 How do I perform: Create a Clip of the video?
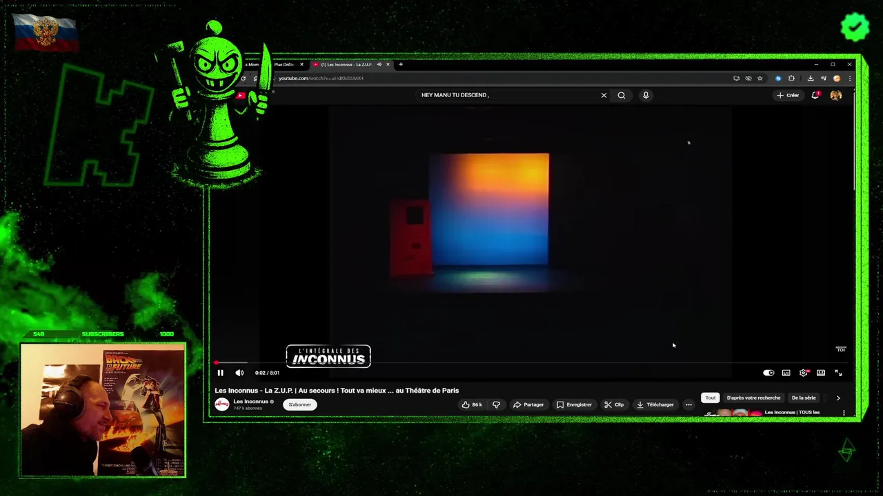coord(614,404)
